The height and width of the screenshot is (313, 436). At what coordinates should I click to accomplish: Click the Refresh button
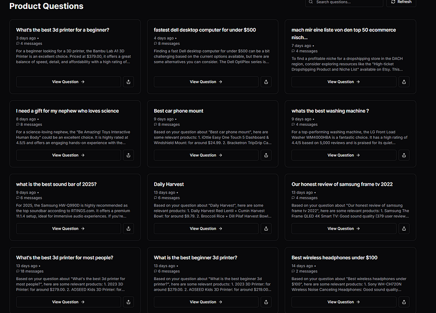401,2
